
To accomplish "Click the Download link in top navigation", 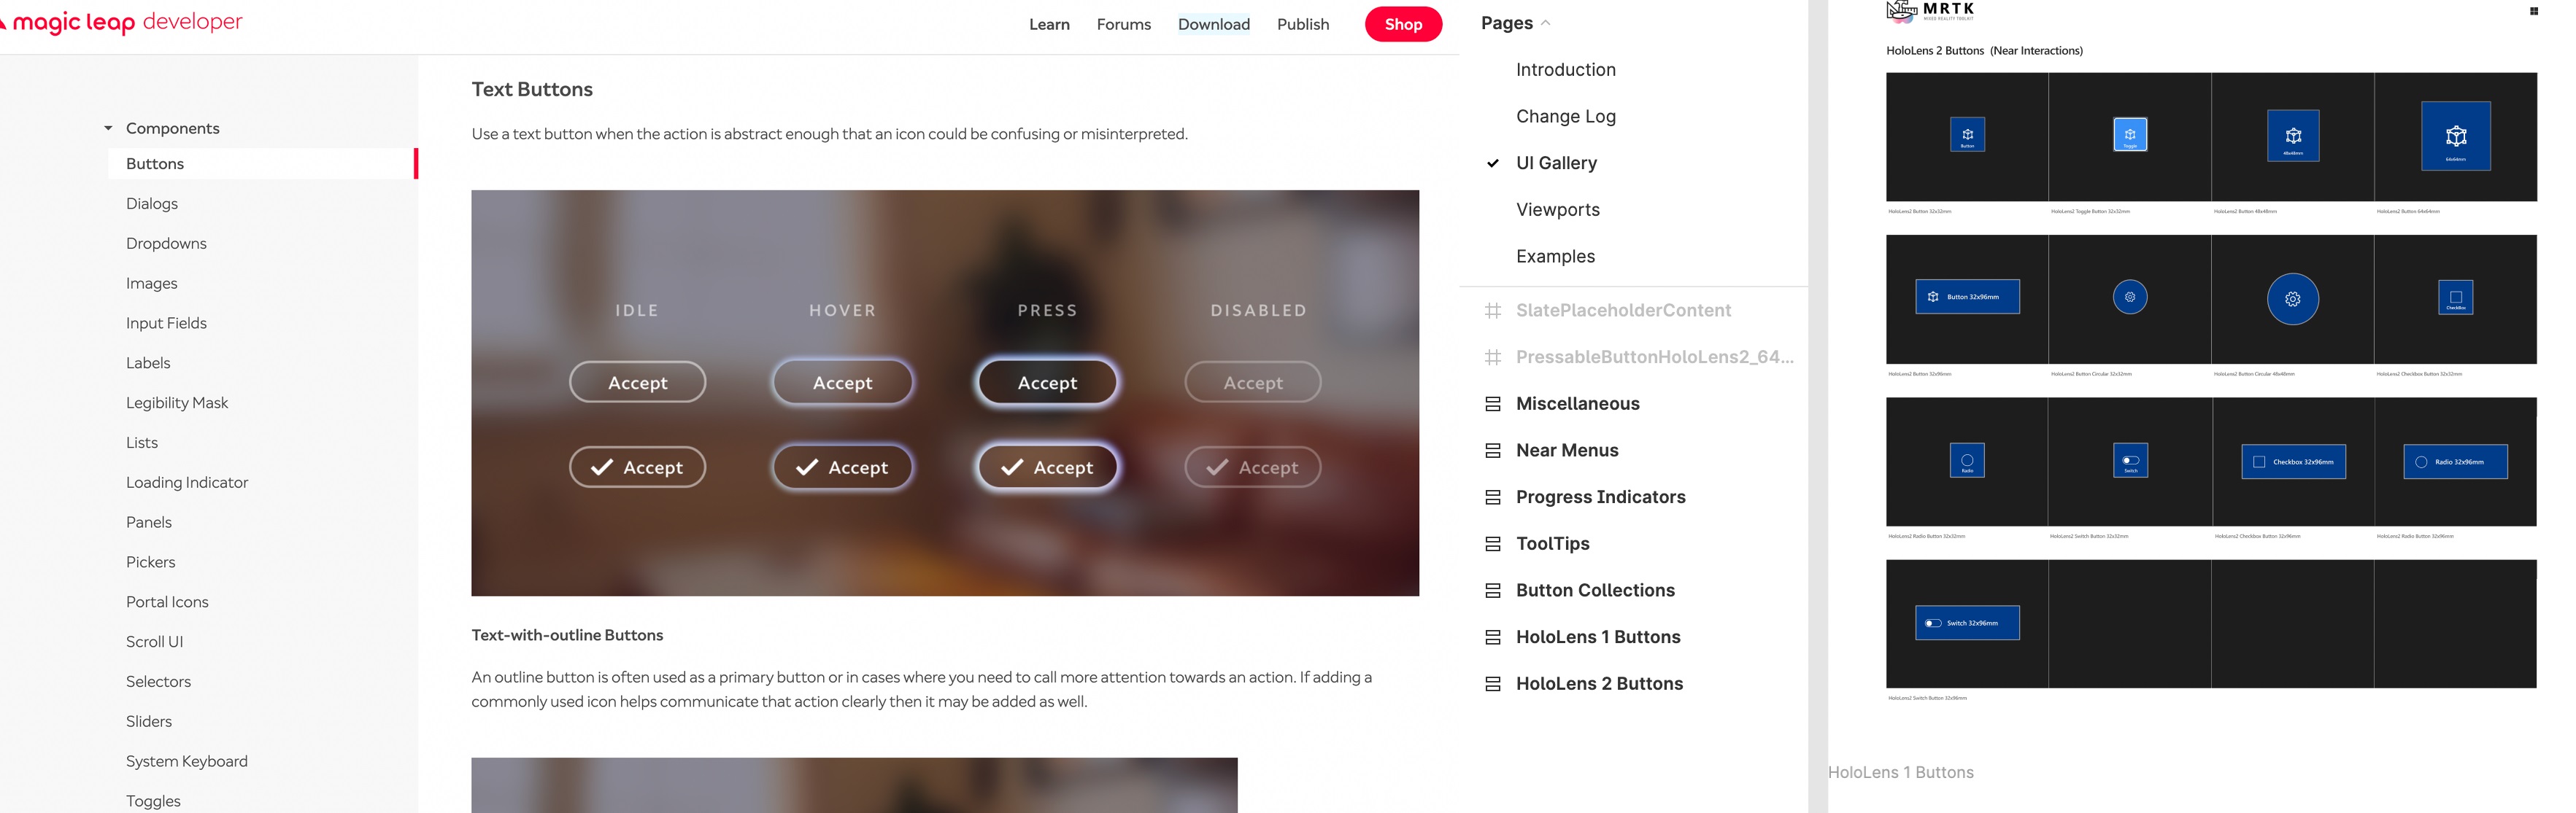I will [1212, 23].
